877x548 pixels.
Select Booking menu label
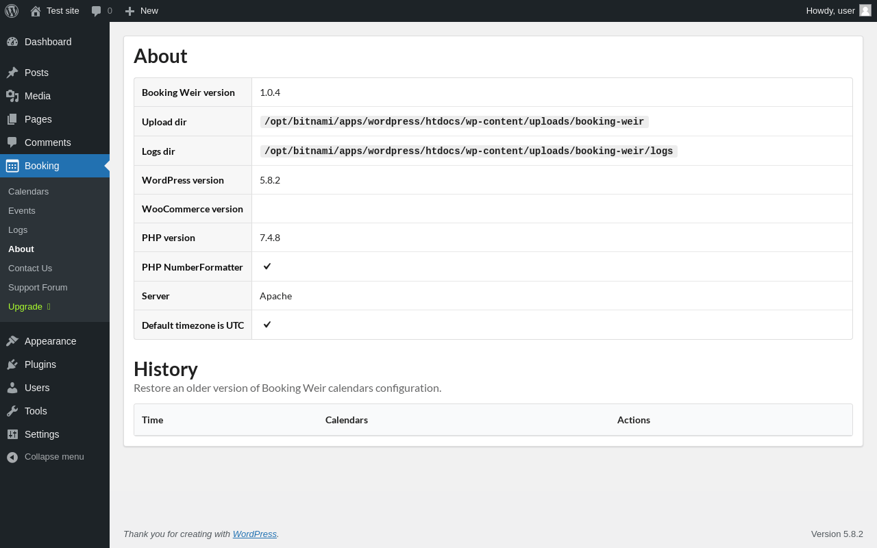point(42,166)
